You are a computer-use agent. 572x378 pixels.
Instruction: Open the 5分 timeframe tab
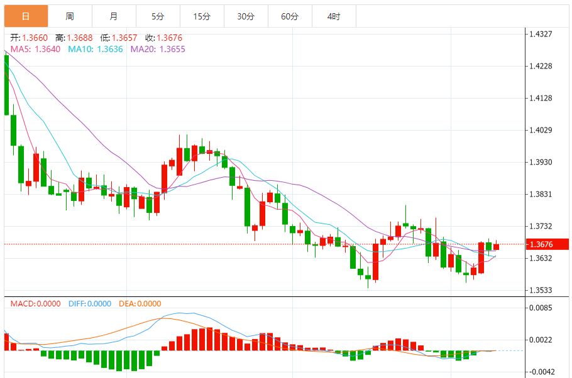[158, 16]
